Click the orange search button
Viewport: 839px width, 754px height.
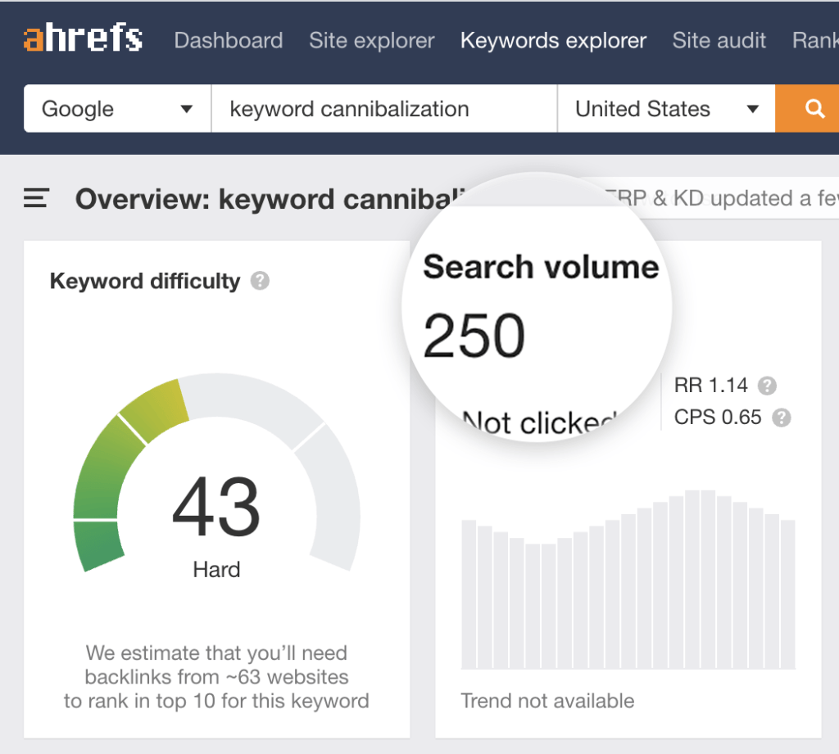click(x=814, y=109)
